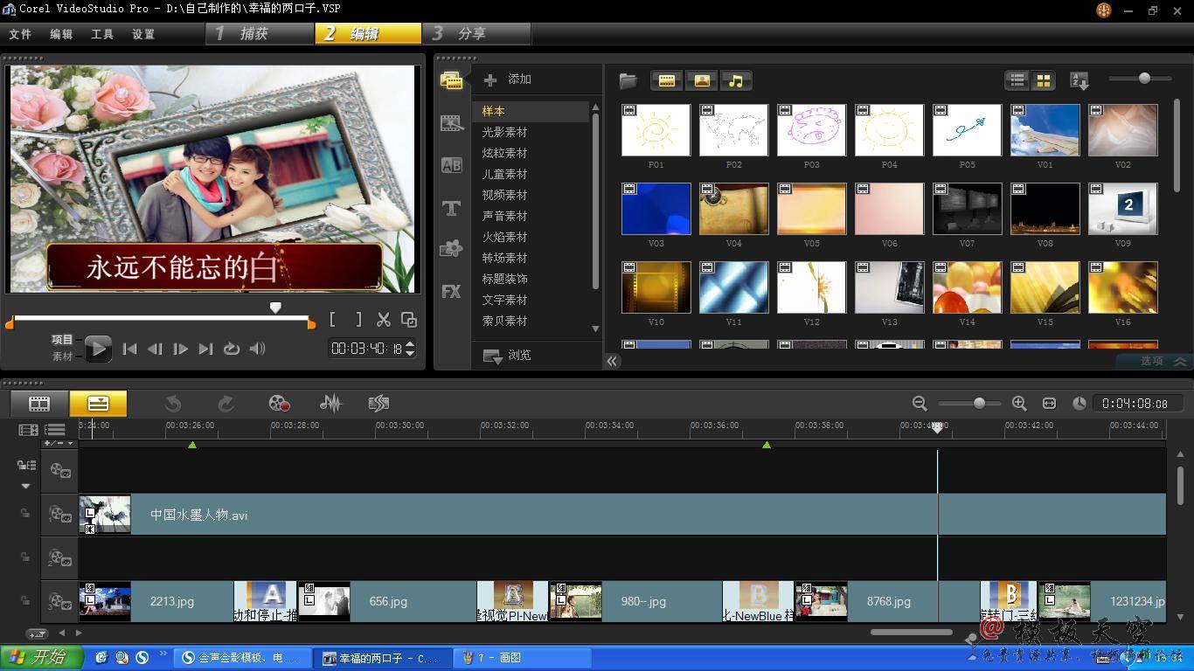Select the 转场素材 library folder
Screen dimensions: 1194x671
[504, 258]
